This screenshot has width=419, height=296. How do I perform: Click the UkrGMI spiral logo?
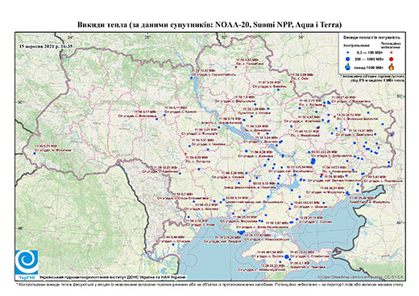27,262
